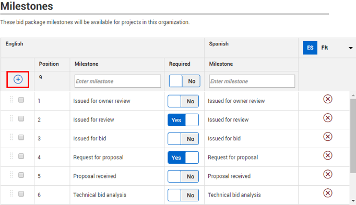Grab drag handle of Issued for owner review row

coord(11,100)
